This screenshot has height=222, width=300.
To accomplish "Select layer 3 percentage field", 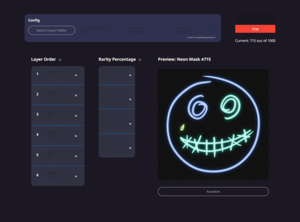I will (x=62, y=114).
